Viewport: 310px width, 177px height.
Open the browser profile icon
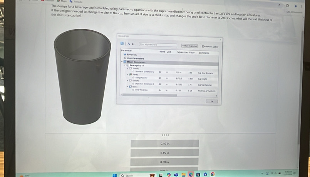tap(296, 6)
